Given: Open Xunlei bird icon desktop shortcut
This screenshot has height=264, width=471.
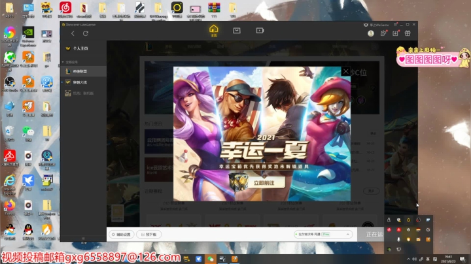Looking at the screenshot, I should point(28,182).
